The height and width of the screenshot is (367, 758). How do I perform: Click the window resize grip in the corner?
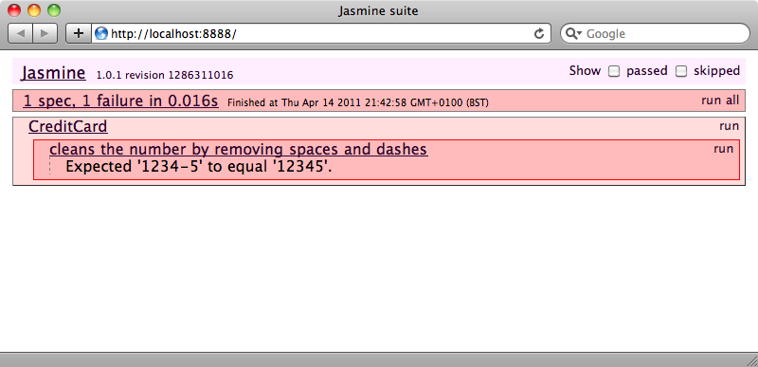coord(751,360)
